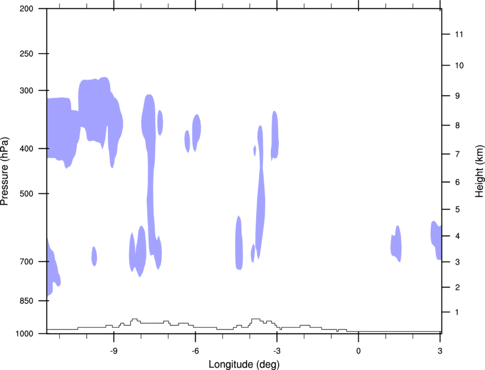Select the 850 pressure tick label
This screenshot has height=370, width=485.
click(x=26, y=301)
